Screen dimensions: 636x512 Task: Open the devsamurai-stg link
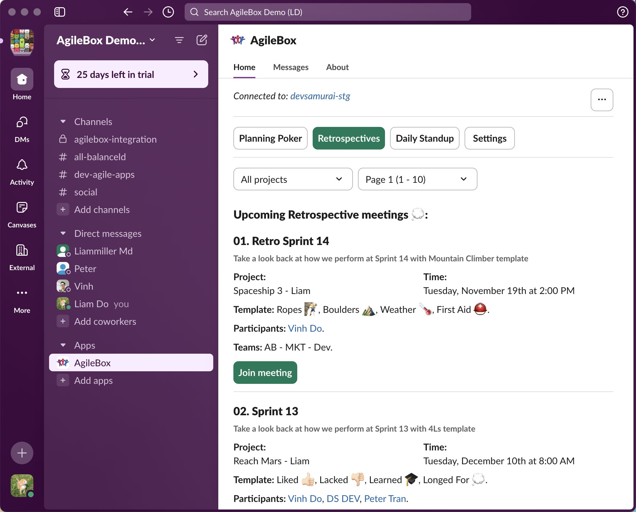[x=320, y=96]
